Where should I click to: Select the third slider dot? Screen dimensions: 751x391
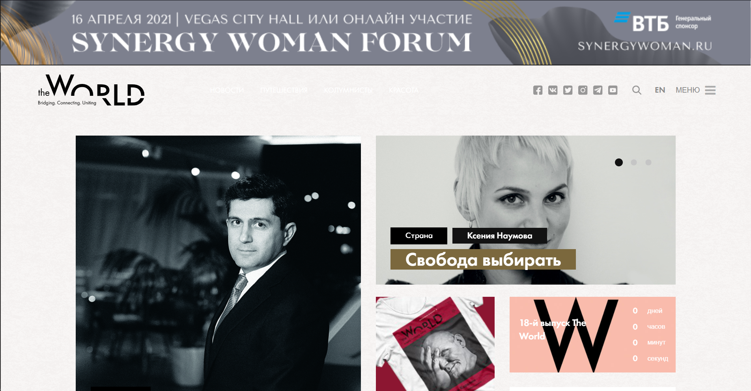pyautogui.click(x=648, y=162)
